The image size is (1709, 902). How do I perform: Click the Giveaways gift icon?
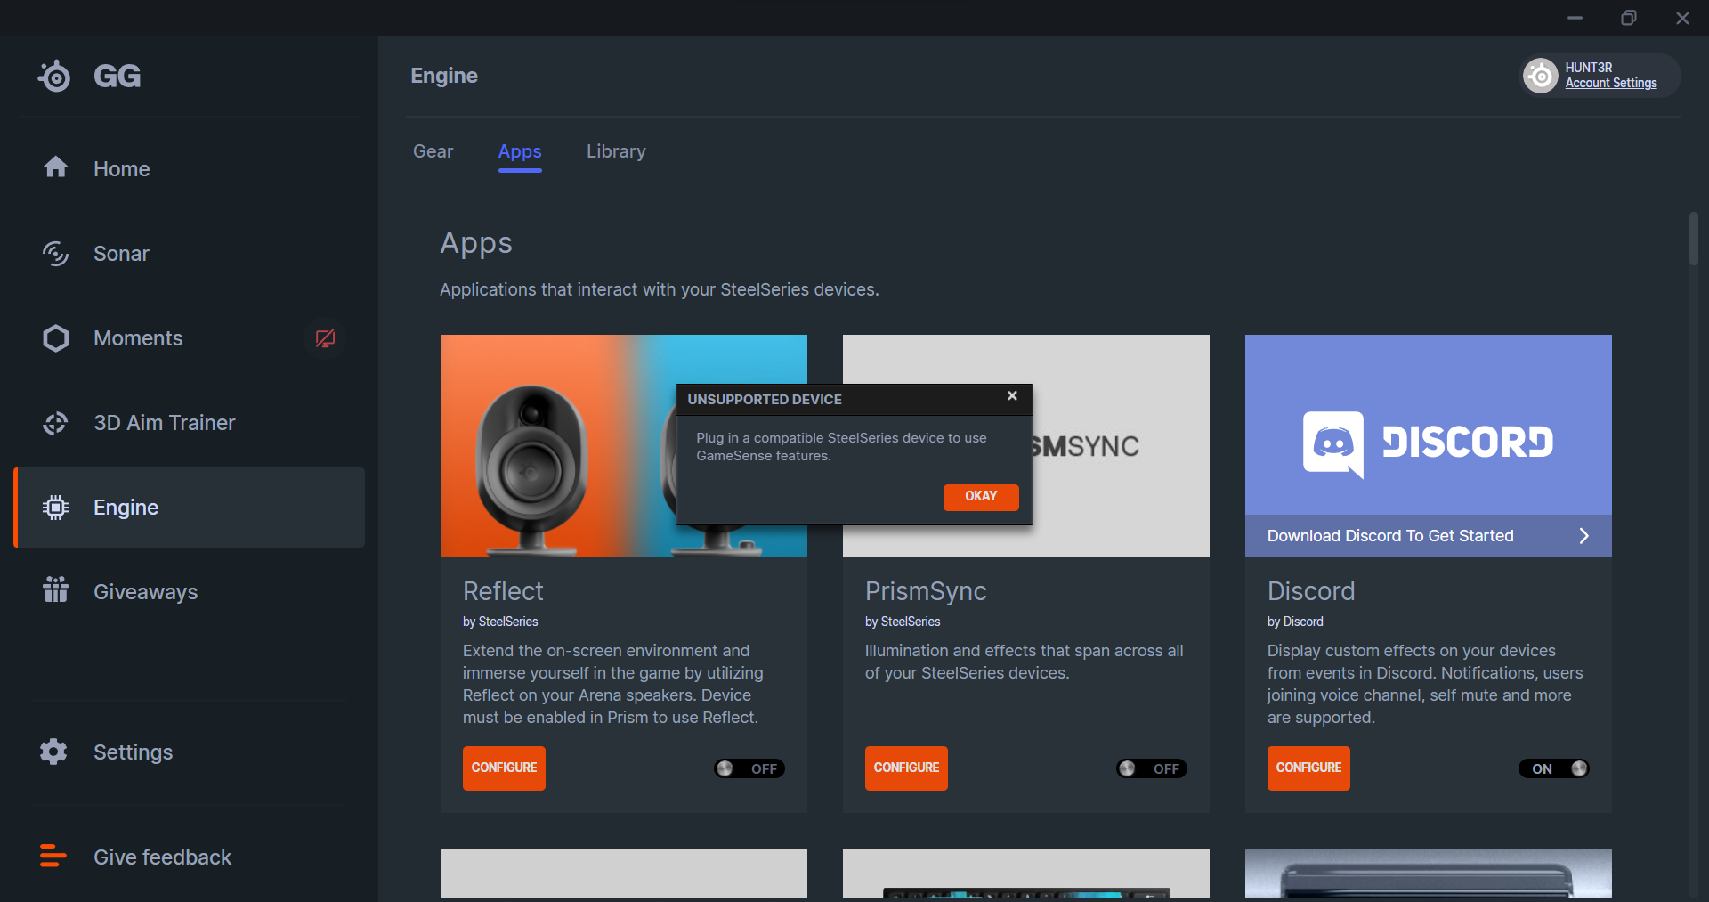pos(55,589)
